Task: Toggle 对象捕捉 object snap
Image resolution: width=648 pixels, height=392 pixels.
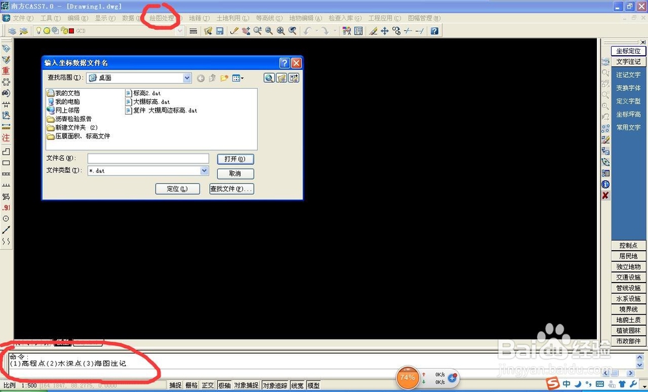Action: (246, 386)
